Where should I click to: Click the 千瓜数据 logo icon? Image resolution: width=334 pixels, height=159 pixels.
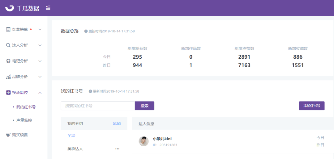(9, 8)
